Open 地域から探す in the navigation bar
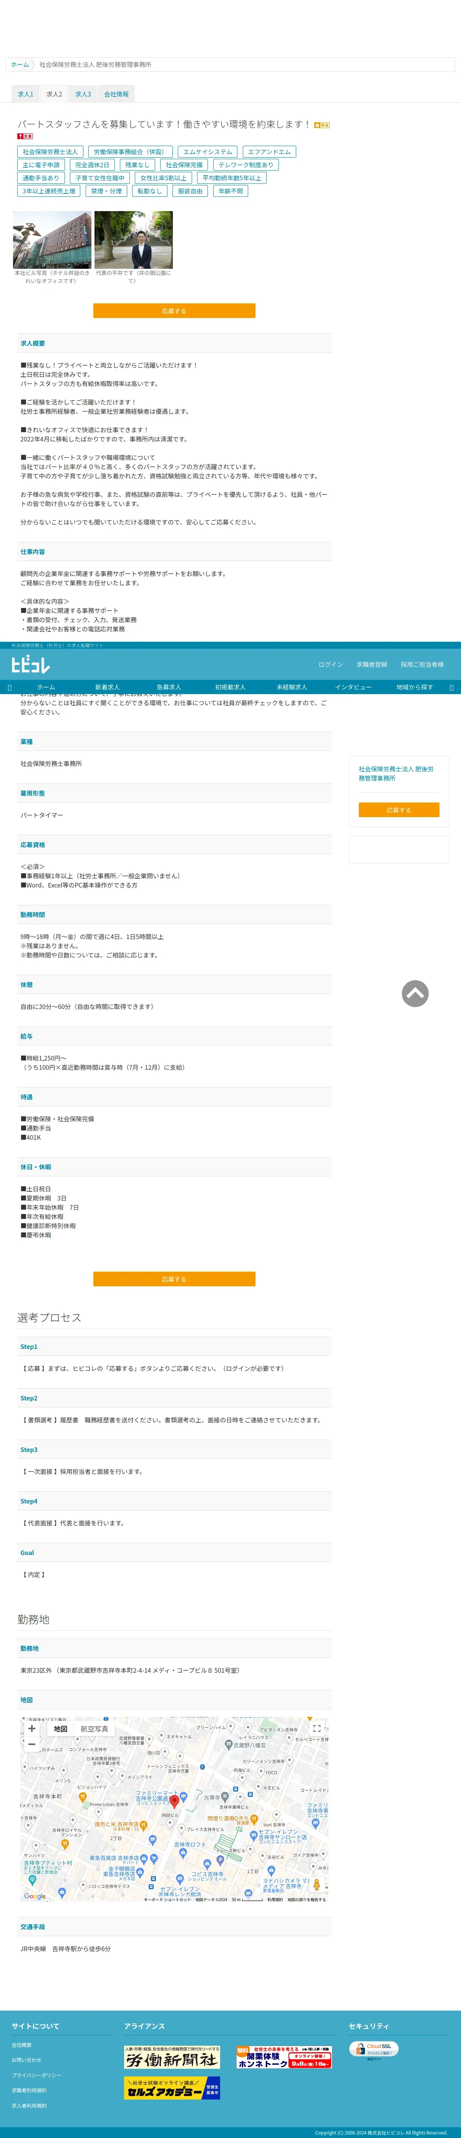Image resolution: width=461 pixels, height=2138 pixels. [x=415, y=687]
